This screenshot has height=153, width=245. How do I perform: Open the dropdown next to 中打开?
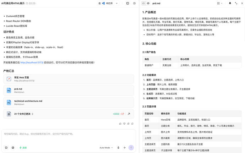116,3
